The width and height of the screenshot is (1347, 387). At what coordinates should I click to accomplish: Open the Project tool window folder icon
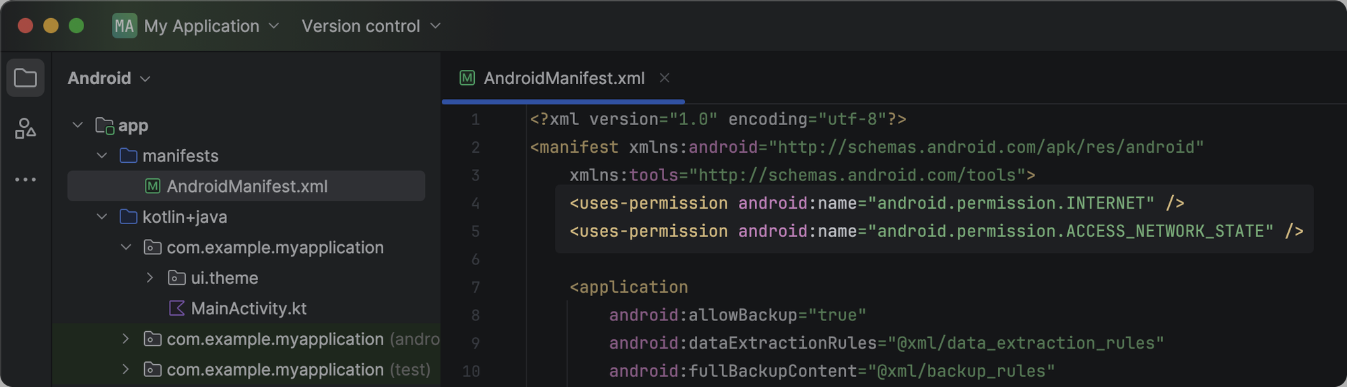coord(26,78)
